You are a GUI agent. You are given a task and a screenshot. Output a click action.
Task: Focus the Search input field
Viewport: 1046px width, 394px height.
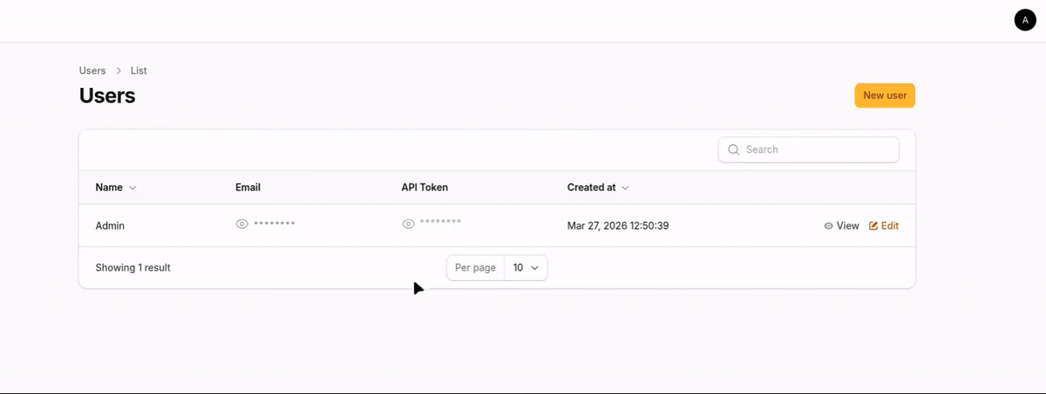[809, 150]
